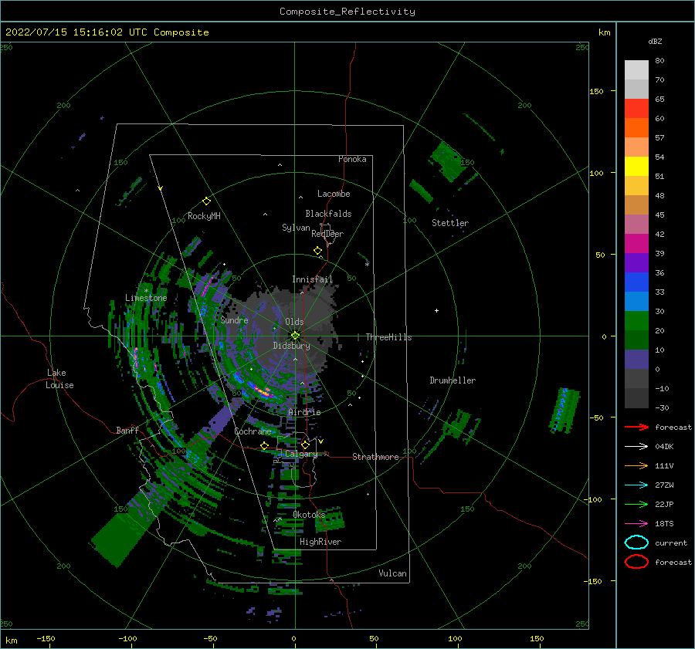This screenshot has width=695, height=649.
Task: Click the Okotoks label
Action: click(309, 514)
